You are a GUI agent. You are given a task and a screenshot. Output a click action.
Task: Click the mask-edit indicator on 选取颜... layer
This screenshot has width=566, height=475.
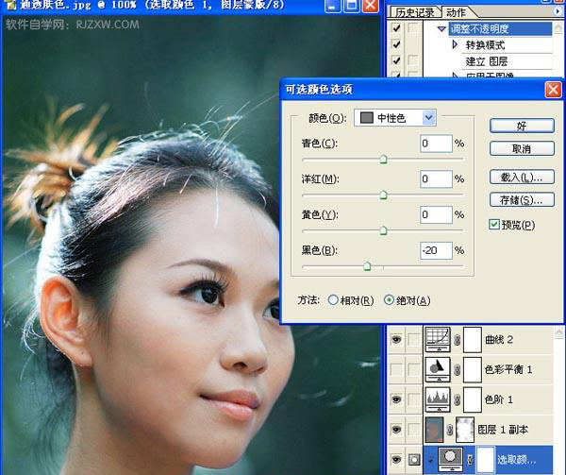coord(414,460)
